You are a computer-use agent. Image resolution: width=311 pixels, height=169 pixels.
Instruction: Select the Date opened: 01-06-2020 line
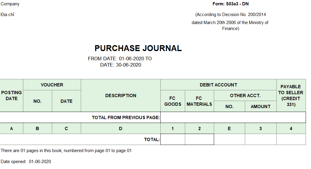(x=26, y=162)
